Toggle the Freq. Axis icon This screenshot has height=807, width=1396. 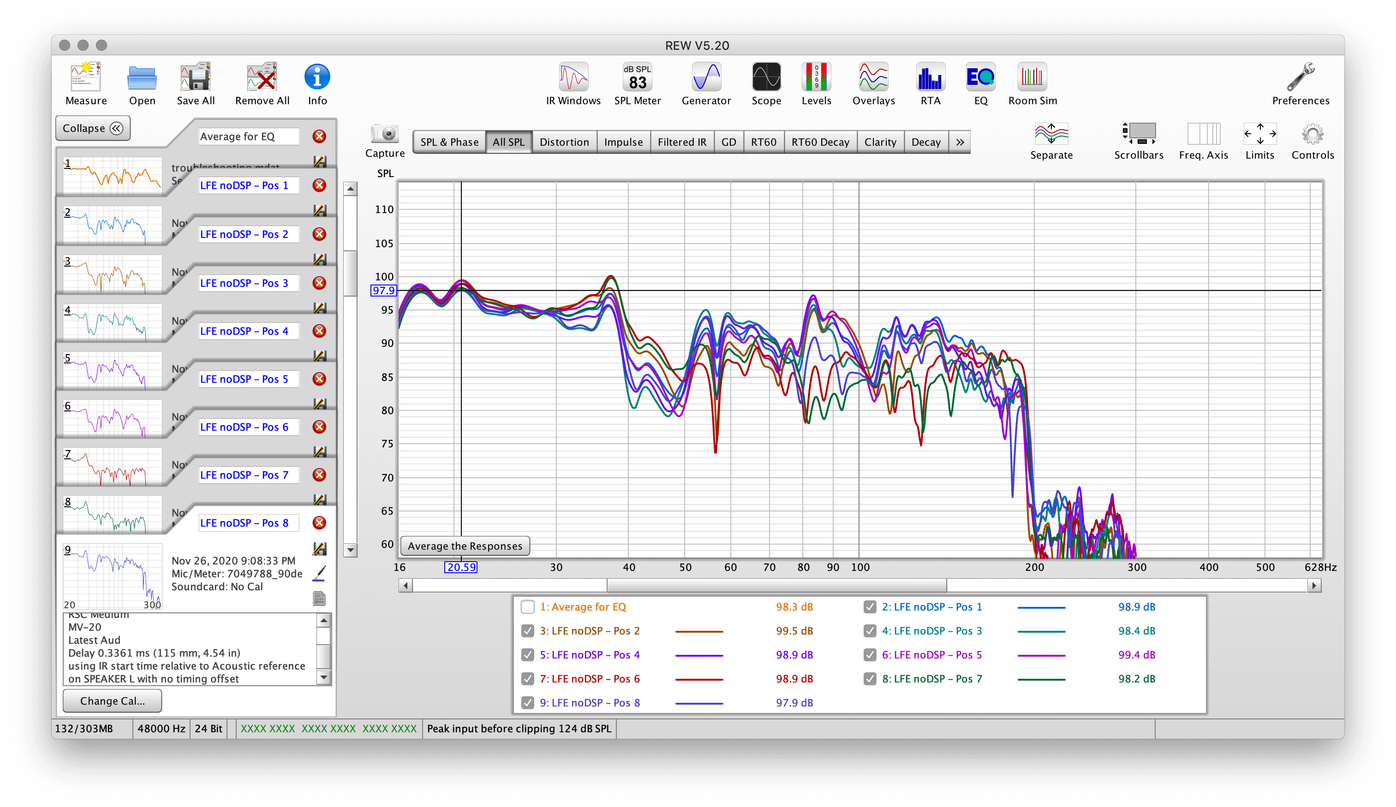(1203, 134)
